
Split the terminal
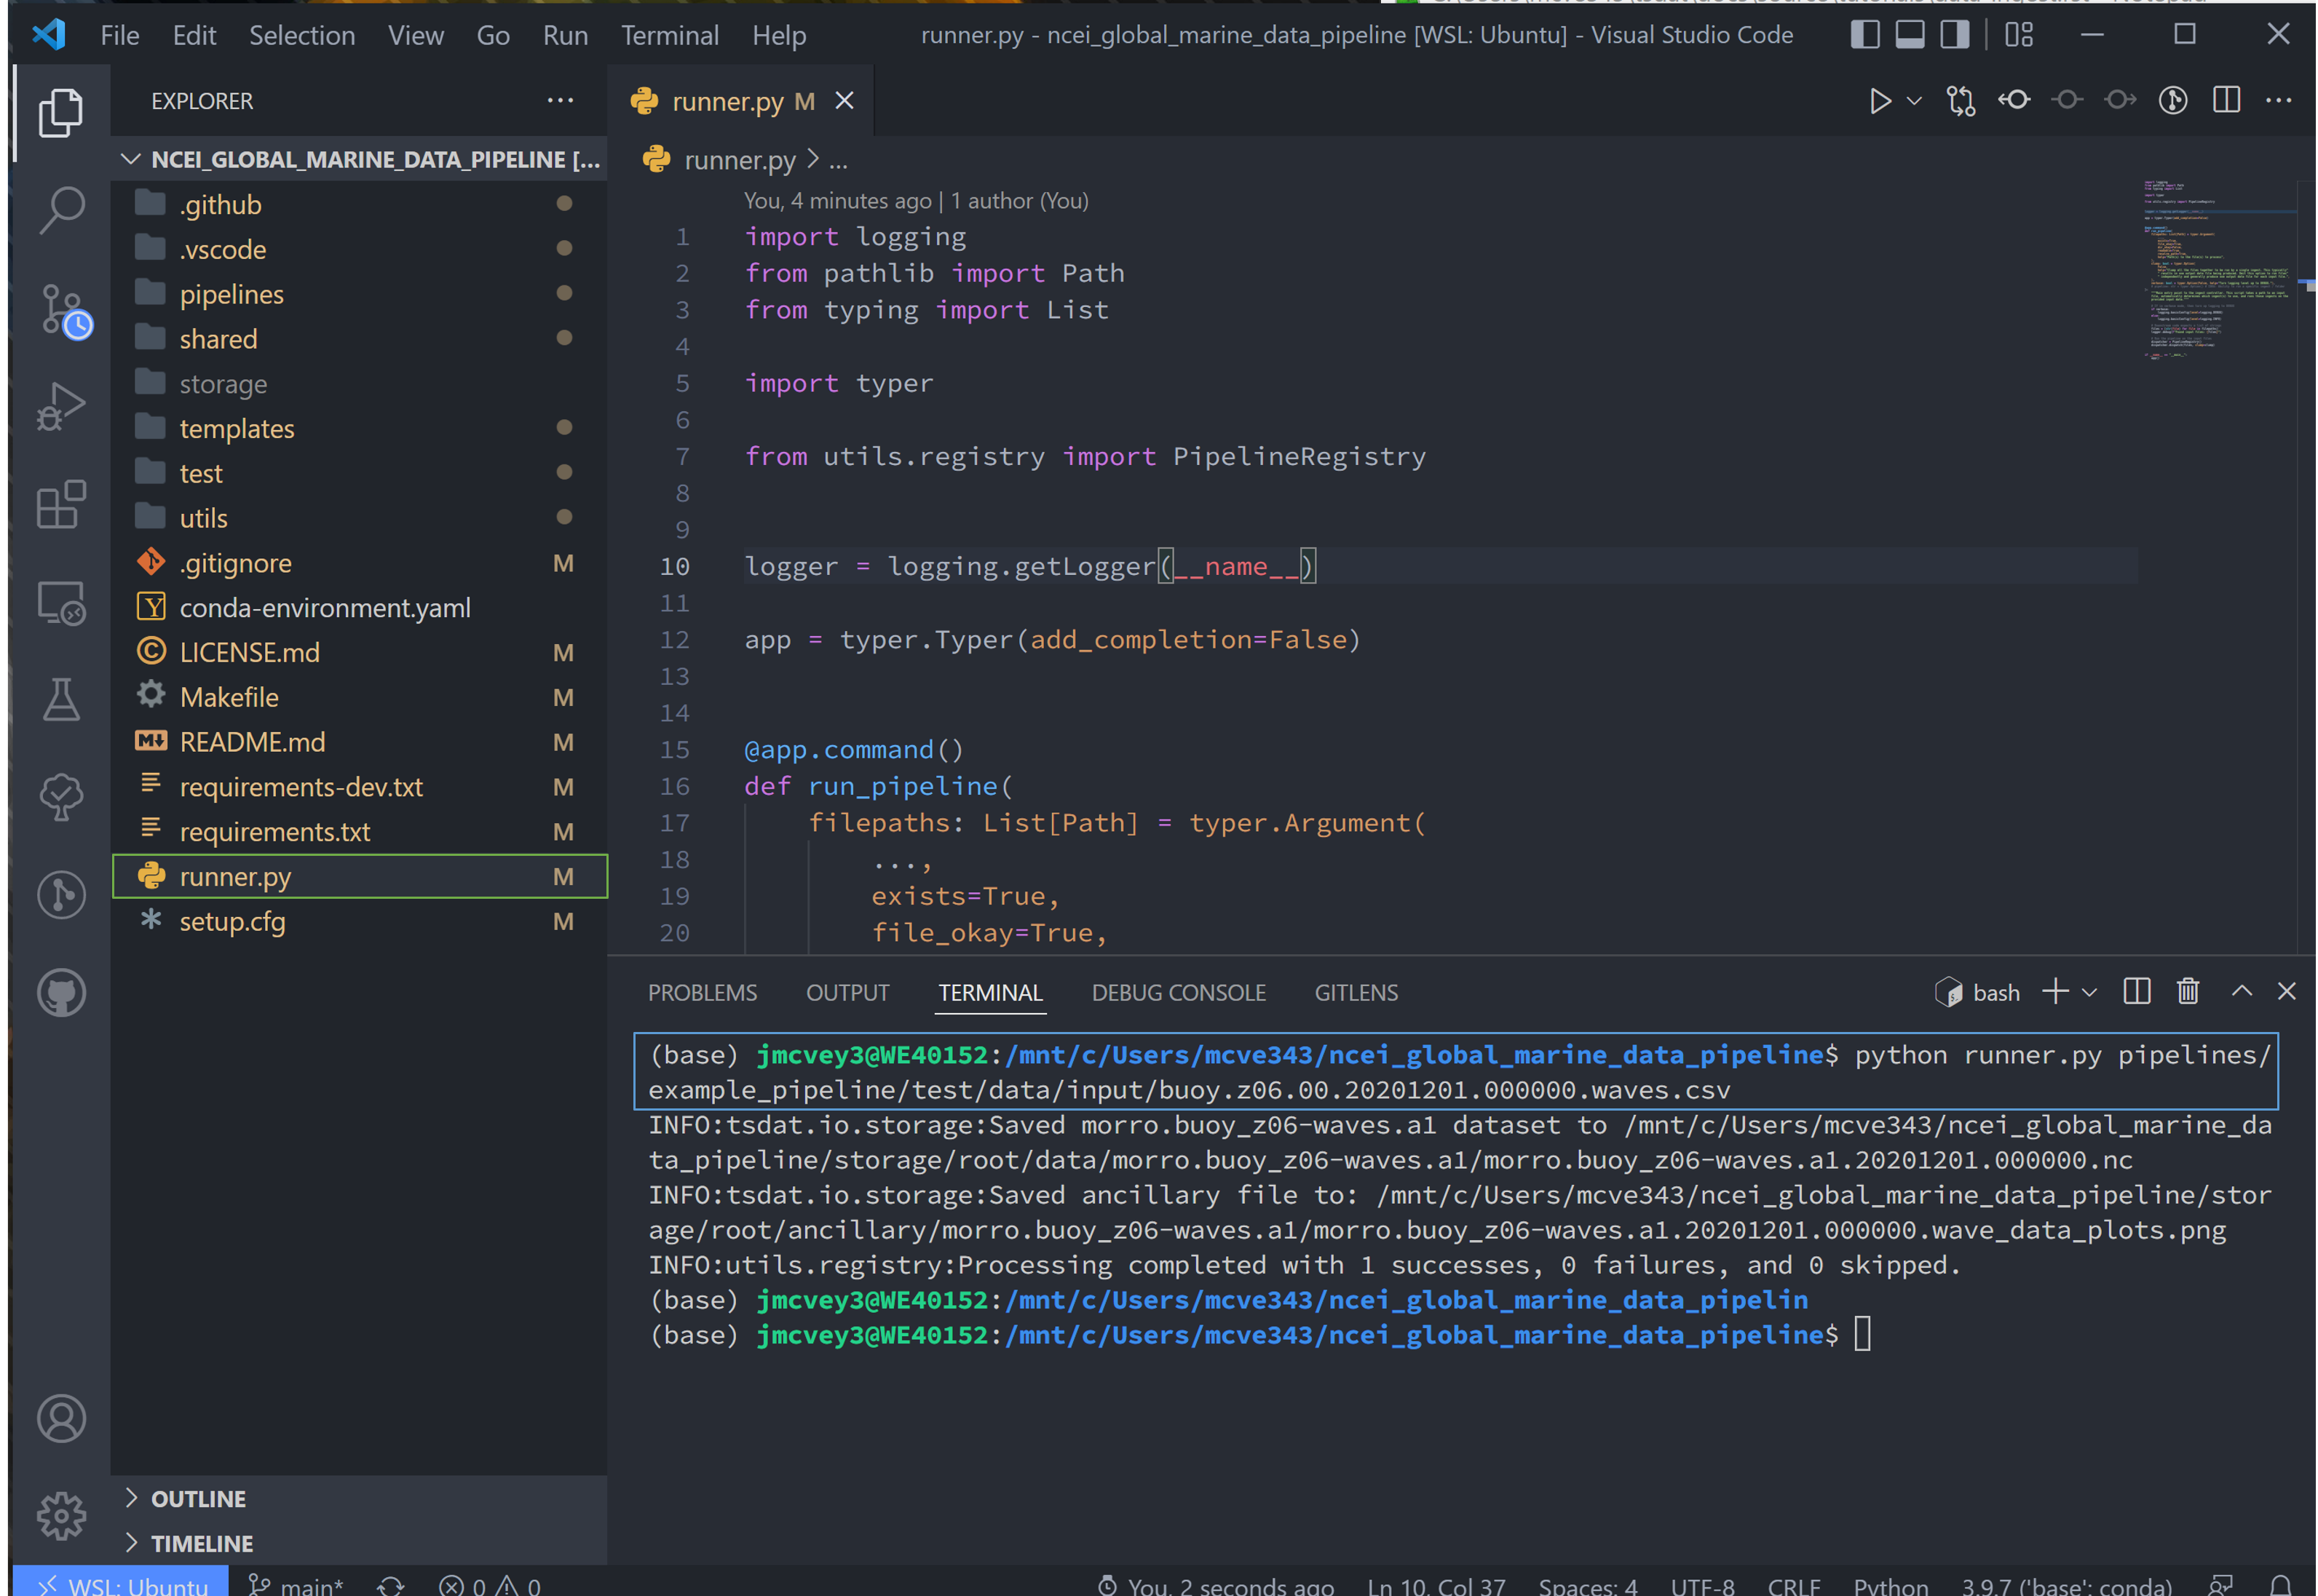click(x=2136, y=991)
